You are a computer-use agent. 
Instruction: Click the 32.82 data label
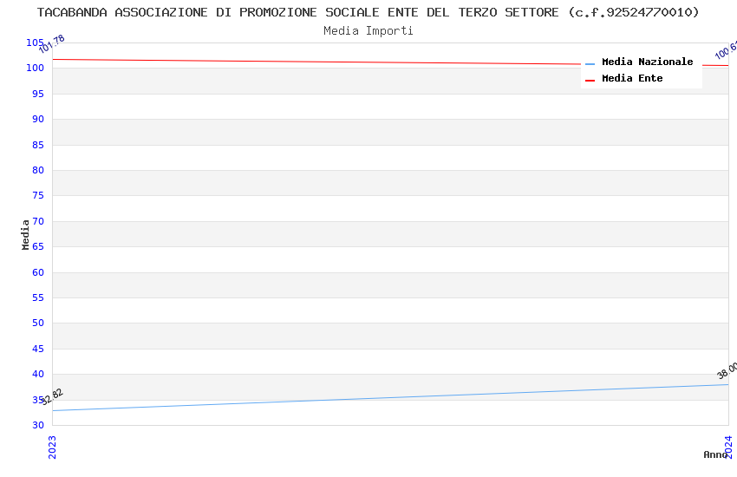click(x=51, y=396)
